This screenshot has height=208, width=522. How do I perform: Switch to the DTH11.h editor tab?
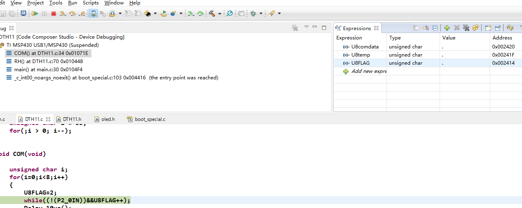pyautogui.click(x=69, y=119)
